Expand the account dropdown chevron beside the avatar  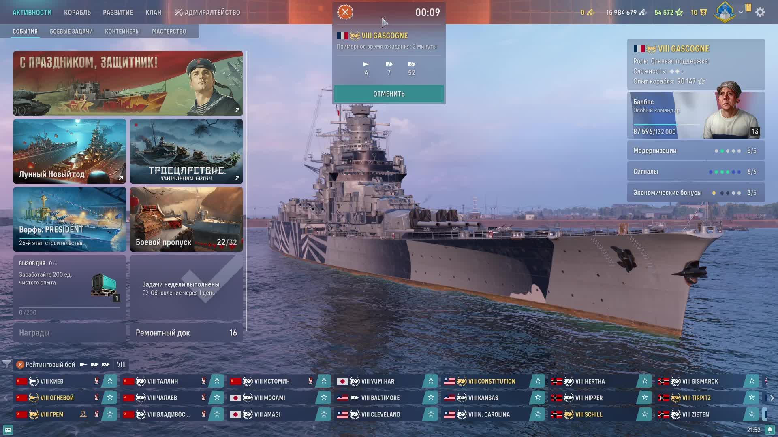(x=741, y=12)
